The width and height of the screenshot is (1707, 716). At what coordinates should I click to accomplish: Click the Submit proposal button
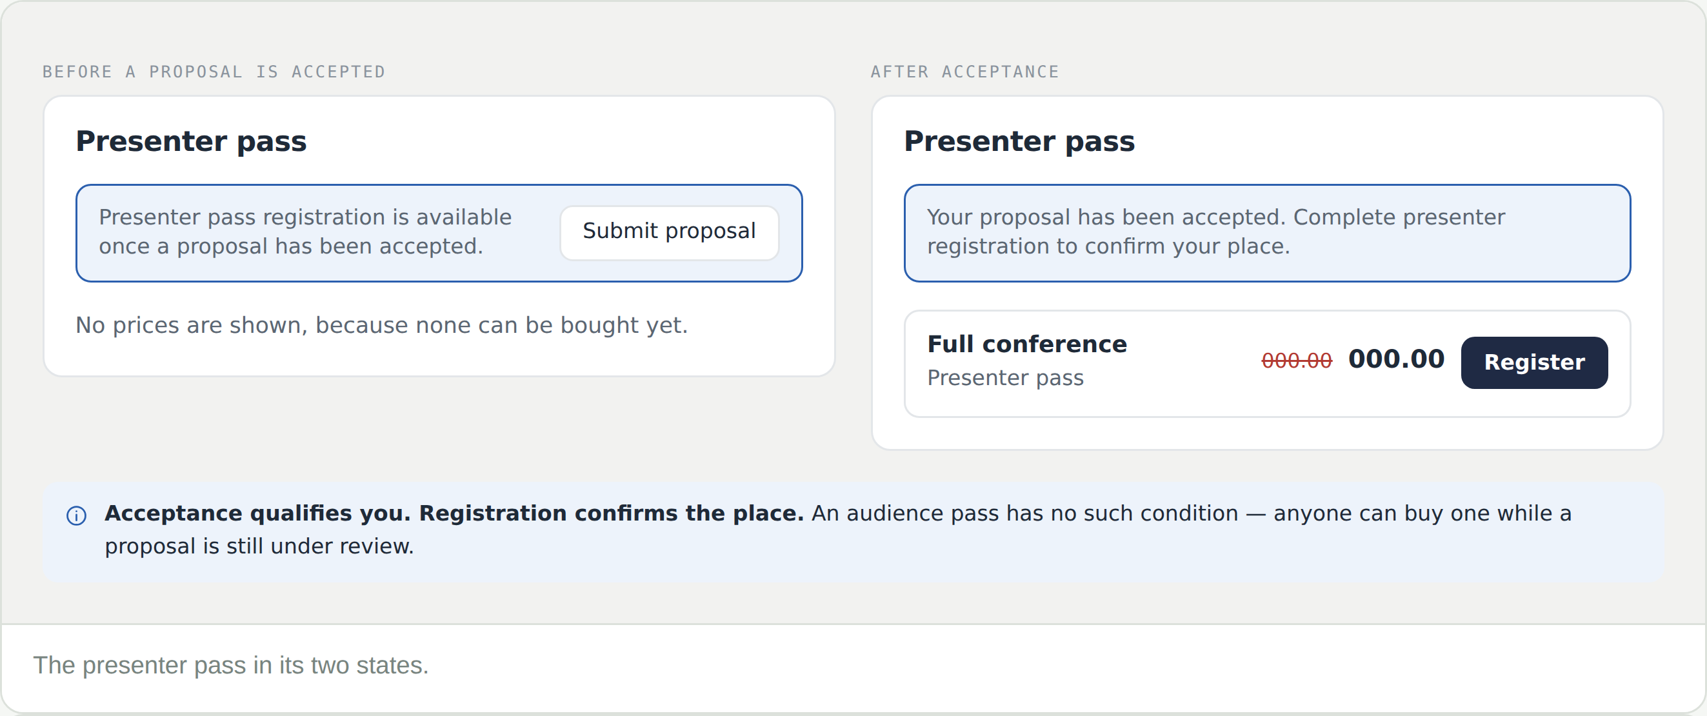(x=669, y=232)
